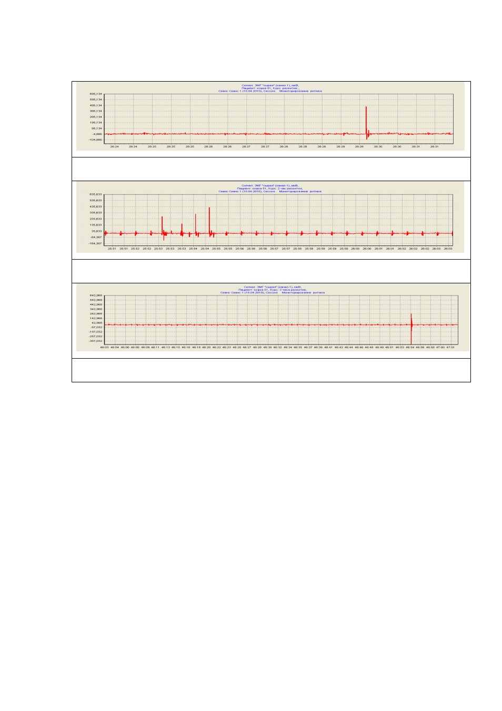Click the 642,968 y-axis value
This screenshot has height=711, width=502.
96,295
